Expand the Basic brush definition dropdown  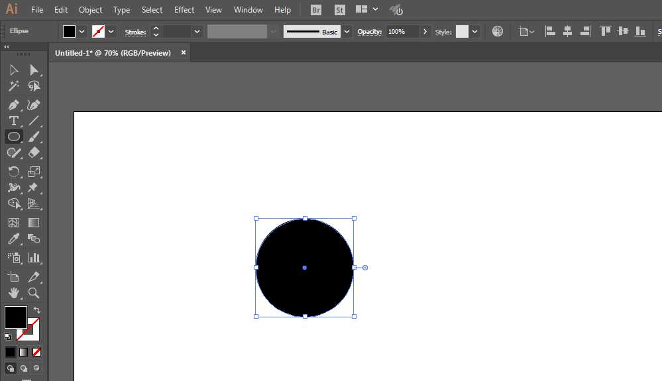click(x=346, y=32)
